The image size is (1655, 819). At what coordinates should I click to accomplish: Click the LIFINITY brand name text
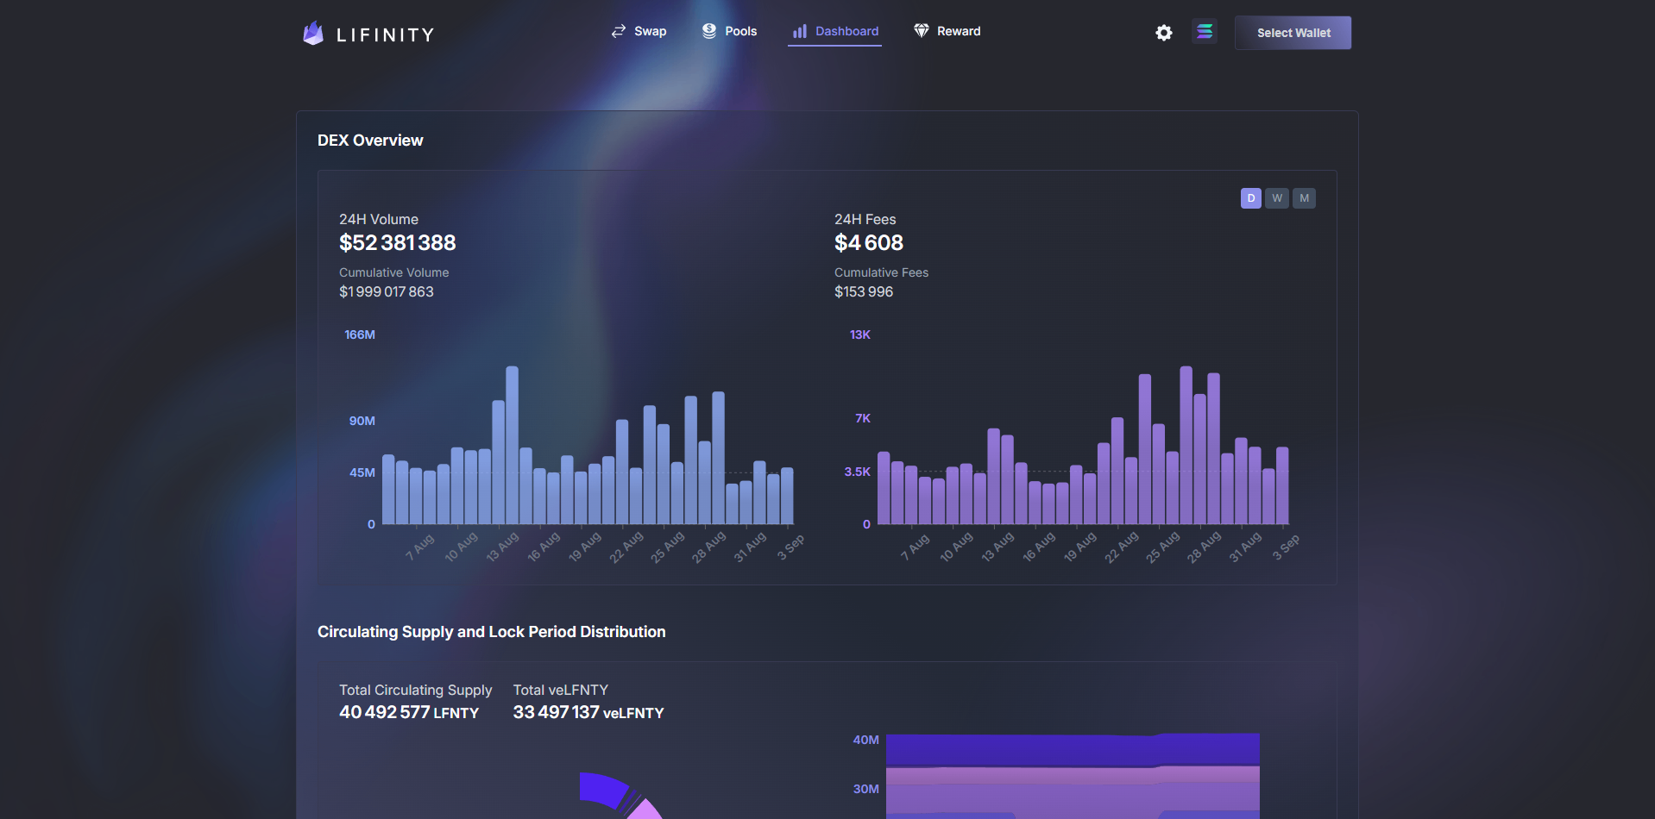click(385, 35)
